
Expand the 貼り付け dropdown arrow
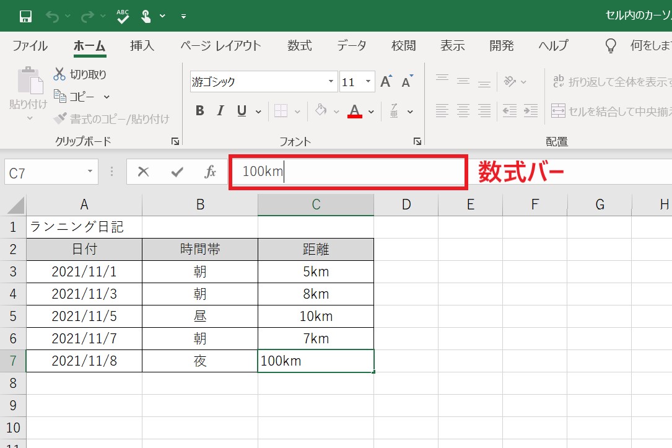point(30,118)
